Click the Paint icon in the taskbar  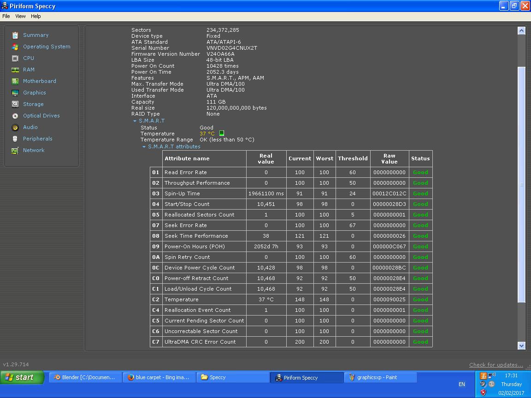tap(352, 377)
